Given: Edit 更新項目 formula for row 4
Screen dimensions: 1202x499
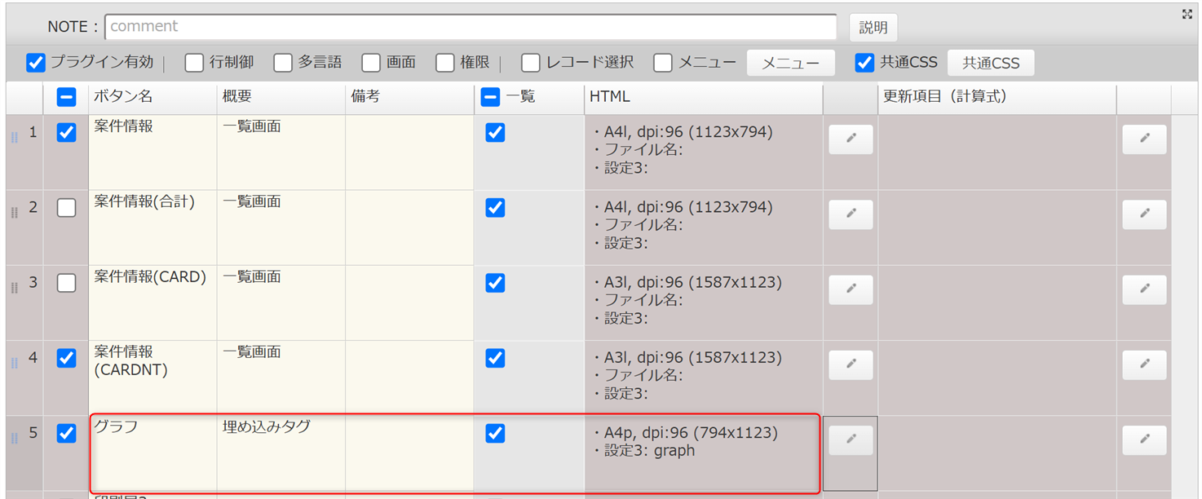Looking at the screenshot, I should (1144, 365).
